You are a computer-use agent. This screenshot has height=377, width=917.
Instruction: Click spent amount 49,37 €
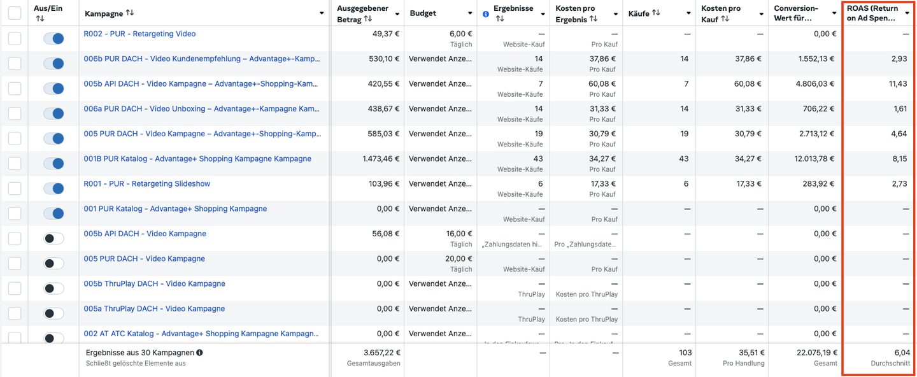tap(386, 34)
